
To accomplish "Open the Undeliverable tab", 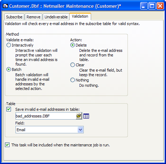I will [x=56, y=17].
